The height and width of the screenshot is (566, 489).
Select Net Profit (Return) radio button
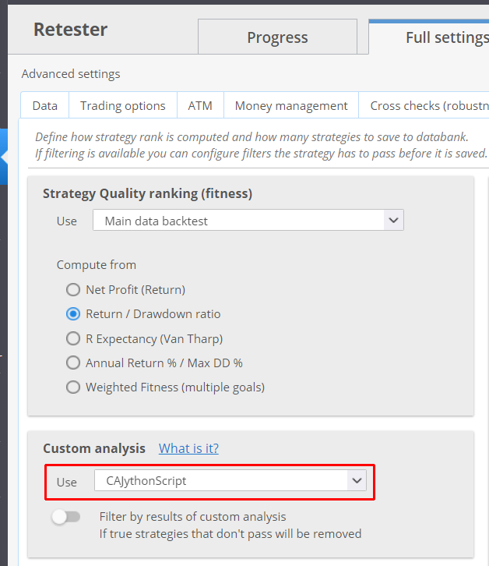(73, 289)
